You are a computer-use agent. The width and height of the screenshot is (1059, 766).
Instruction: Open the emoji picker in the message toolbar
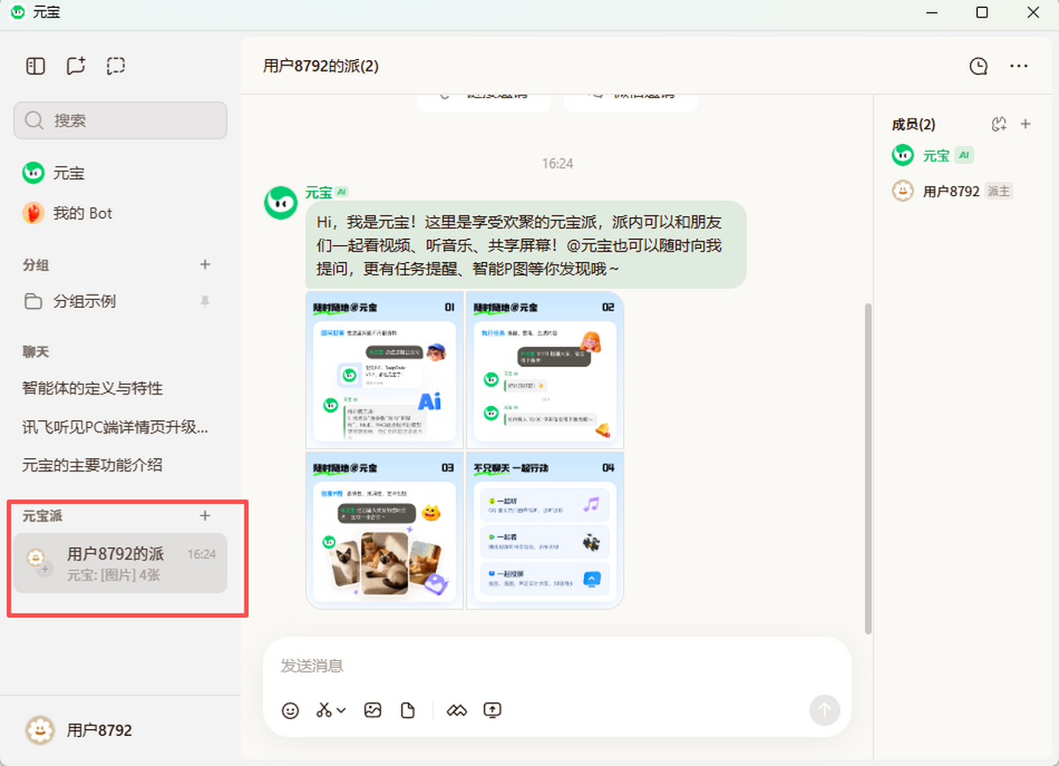tap(290, 710)
